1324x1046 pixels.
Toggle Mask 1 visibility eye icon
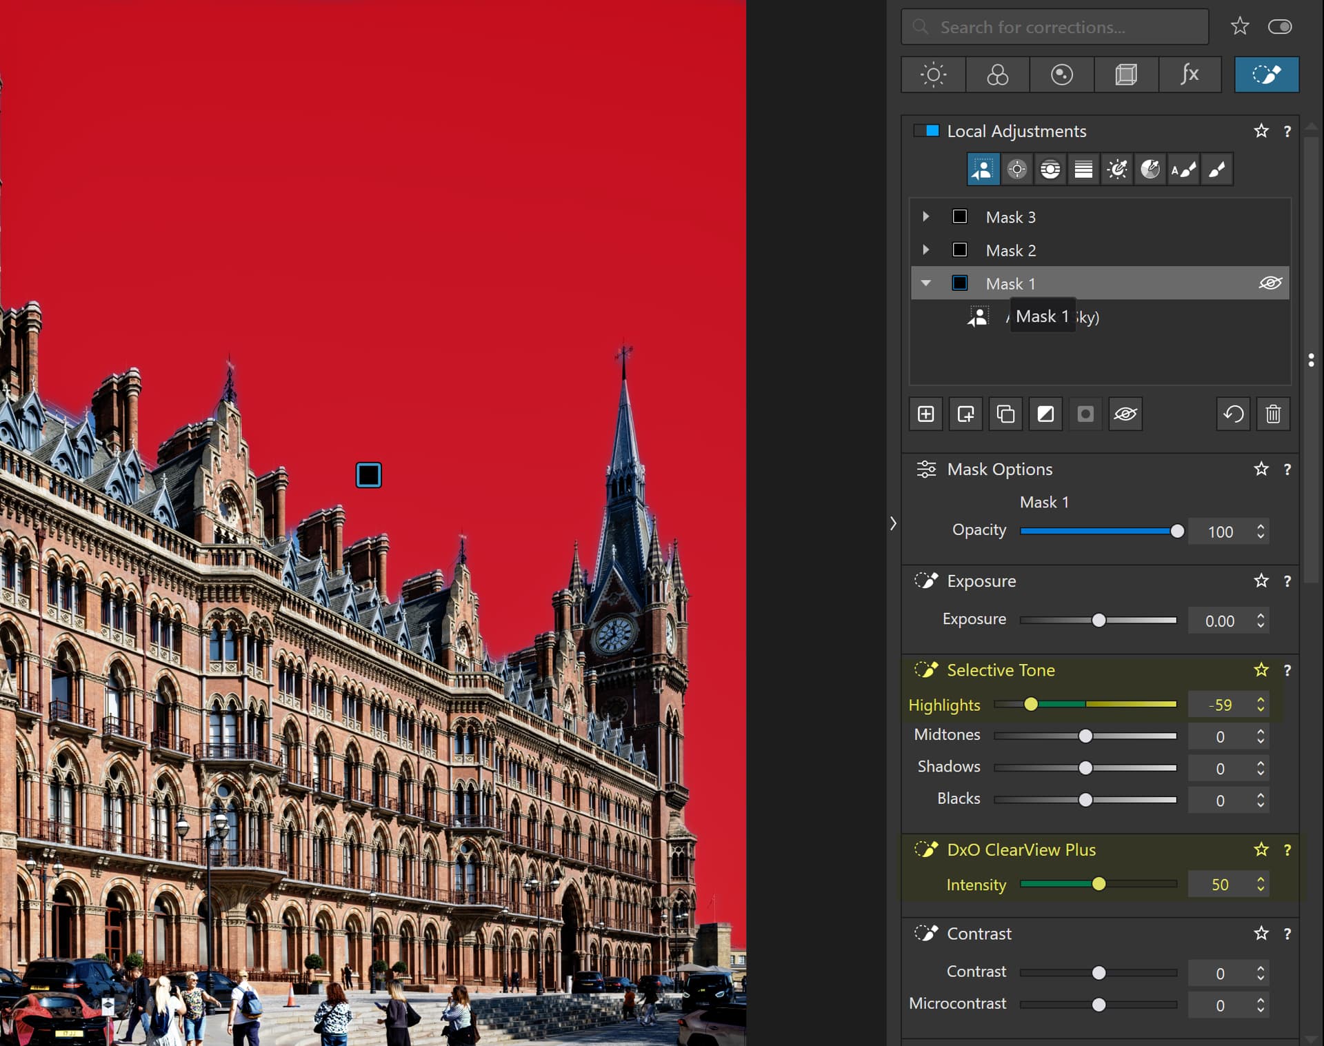tap(1270, 283)
